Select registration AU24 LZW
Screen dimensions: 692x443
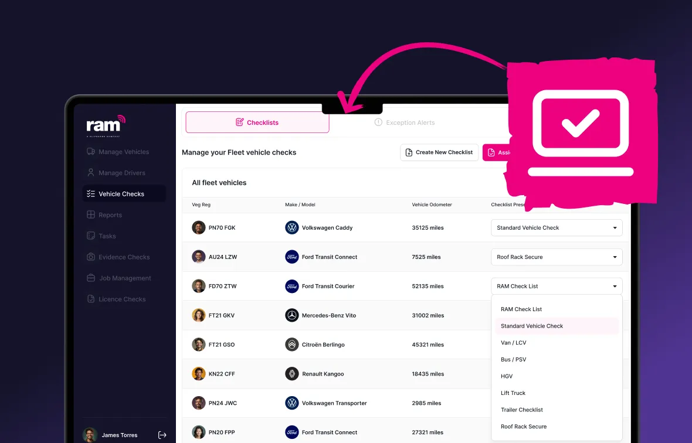click(222, 257)
